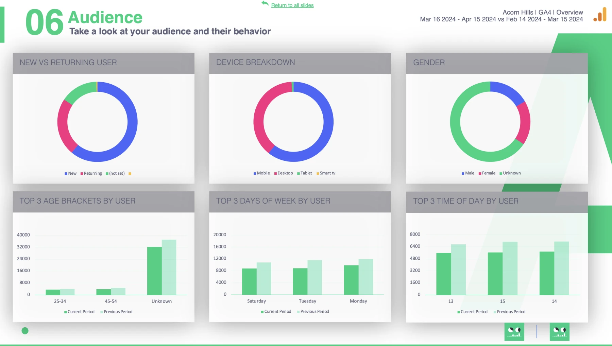Click the Current Period bar for Saturday
The image size is (612, 346).
[249, 281]
